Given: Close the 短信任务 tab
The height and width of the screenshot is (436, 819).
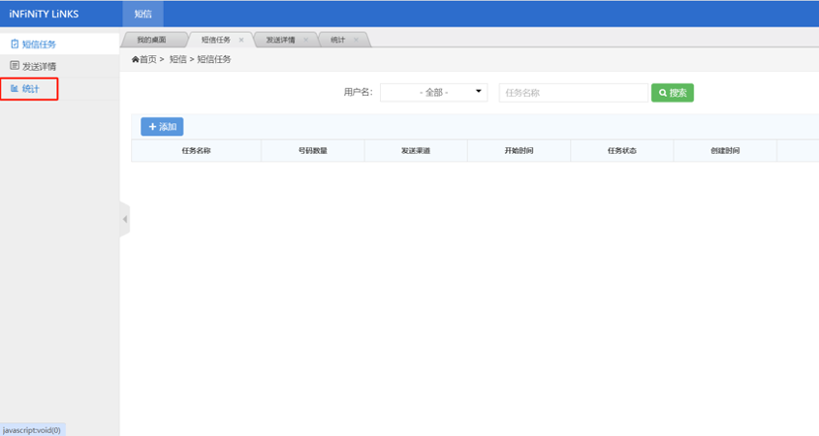Looking at the screenshot, I should pyautogui.click(x=242, y=40).
